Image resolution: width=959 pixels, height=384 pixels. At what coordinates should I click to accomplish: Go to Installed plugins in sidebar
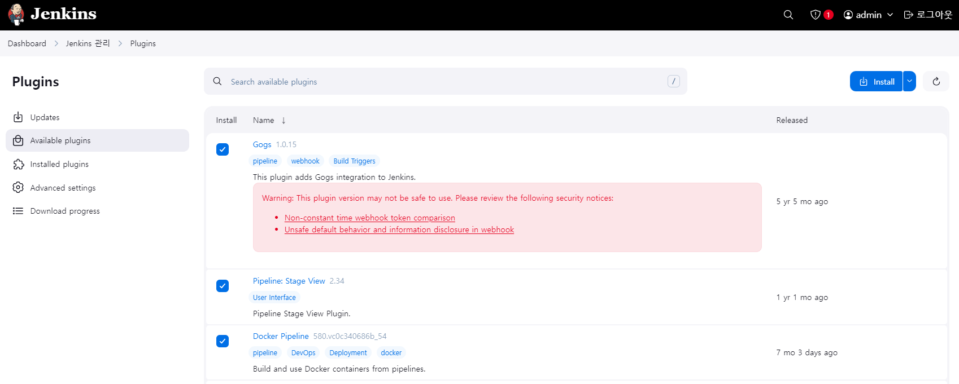point(97,164)
